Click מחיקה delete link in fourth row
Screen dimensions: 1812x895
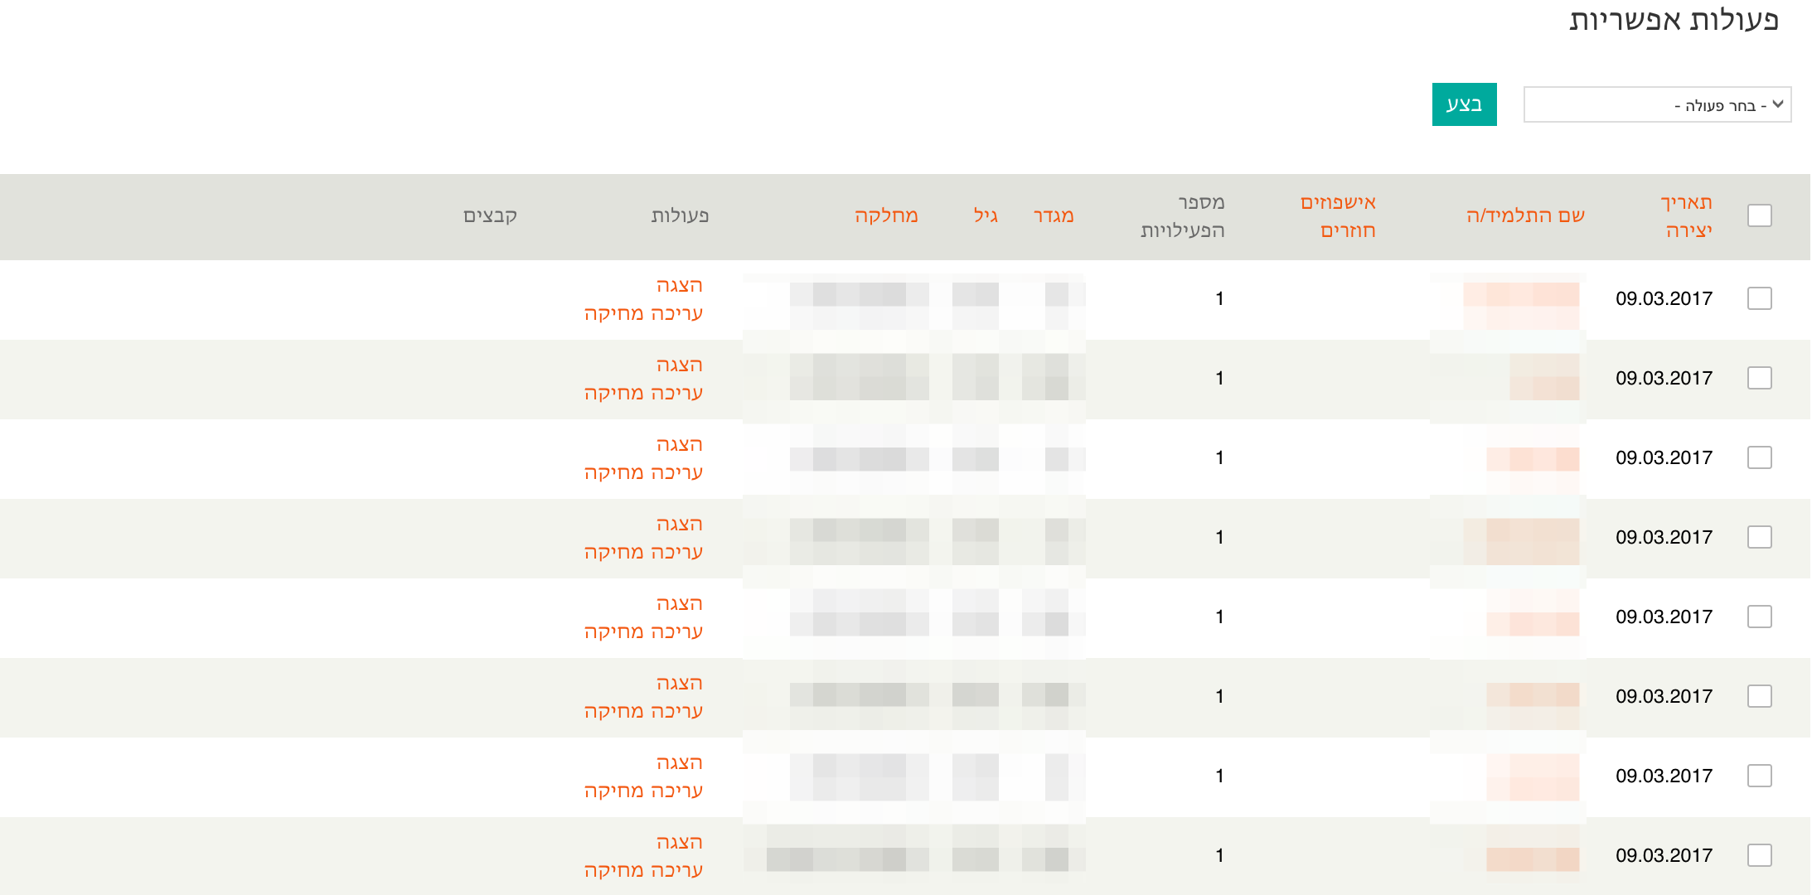pyautogui.click(x=613, y=552)
